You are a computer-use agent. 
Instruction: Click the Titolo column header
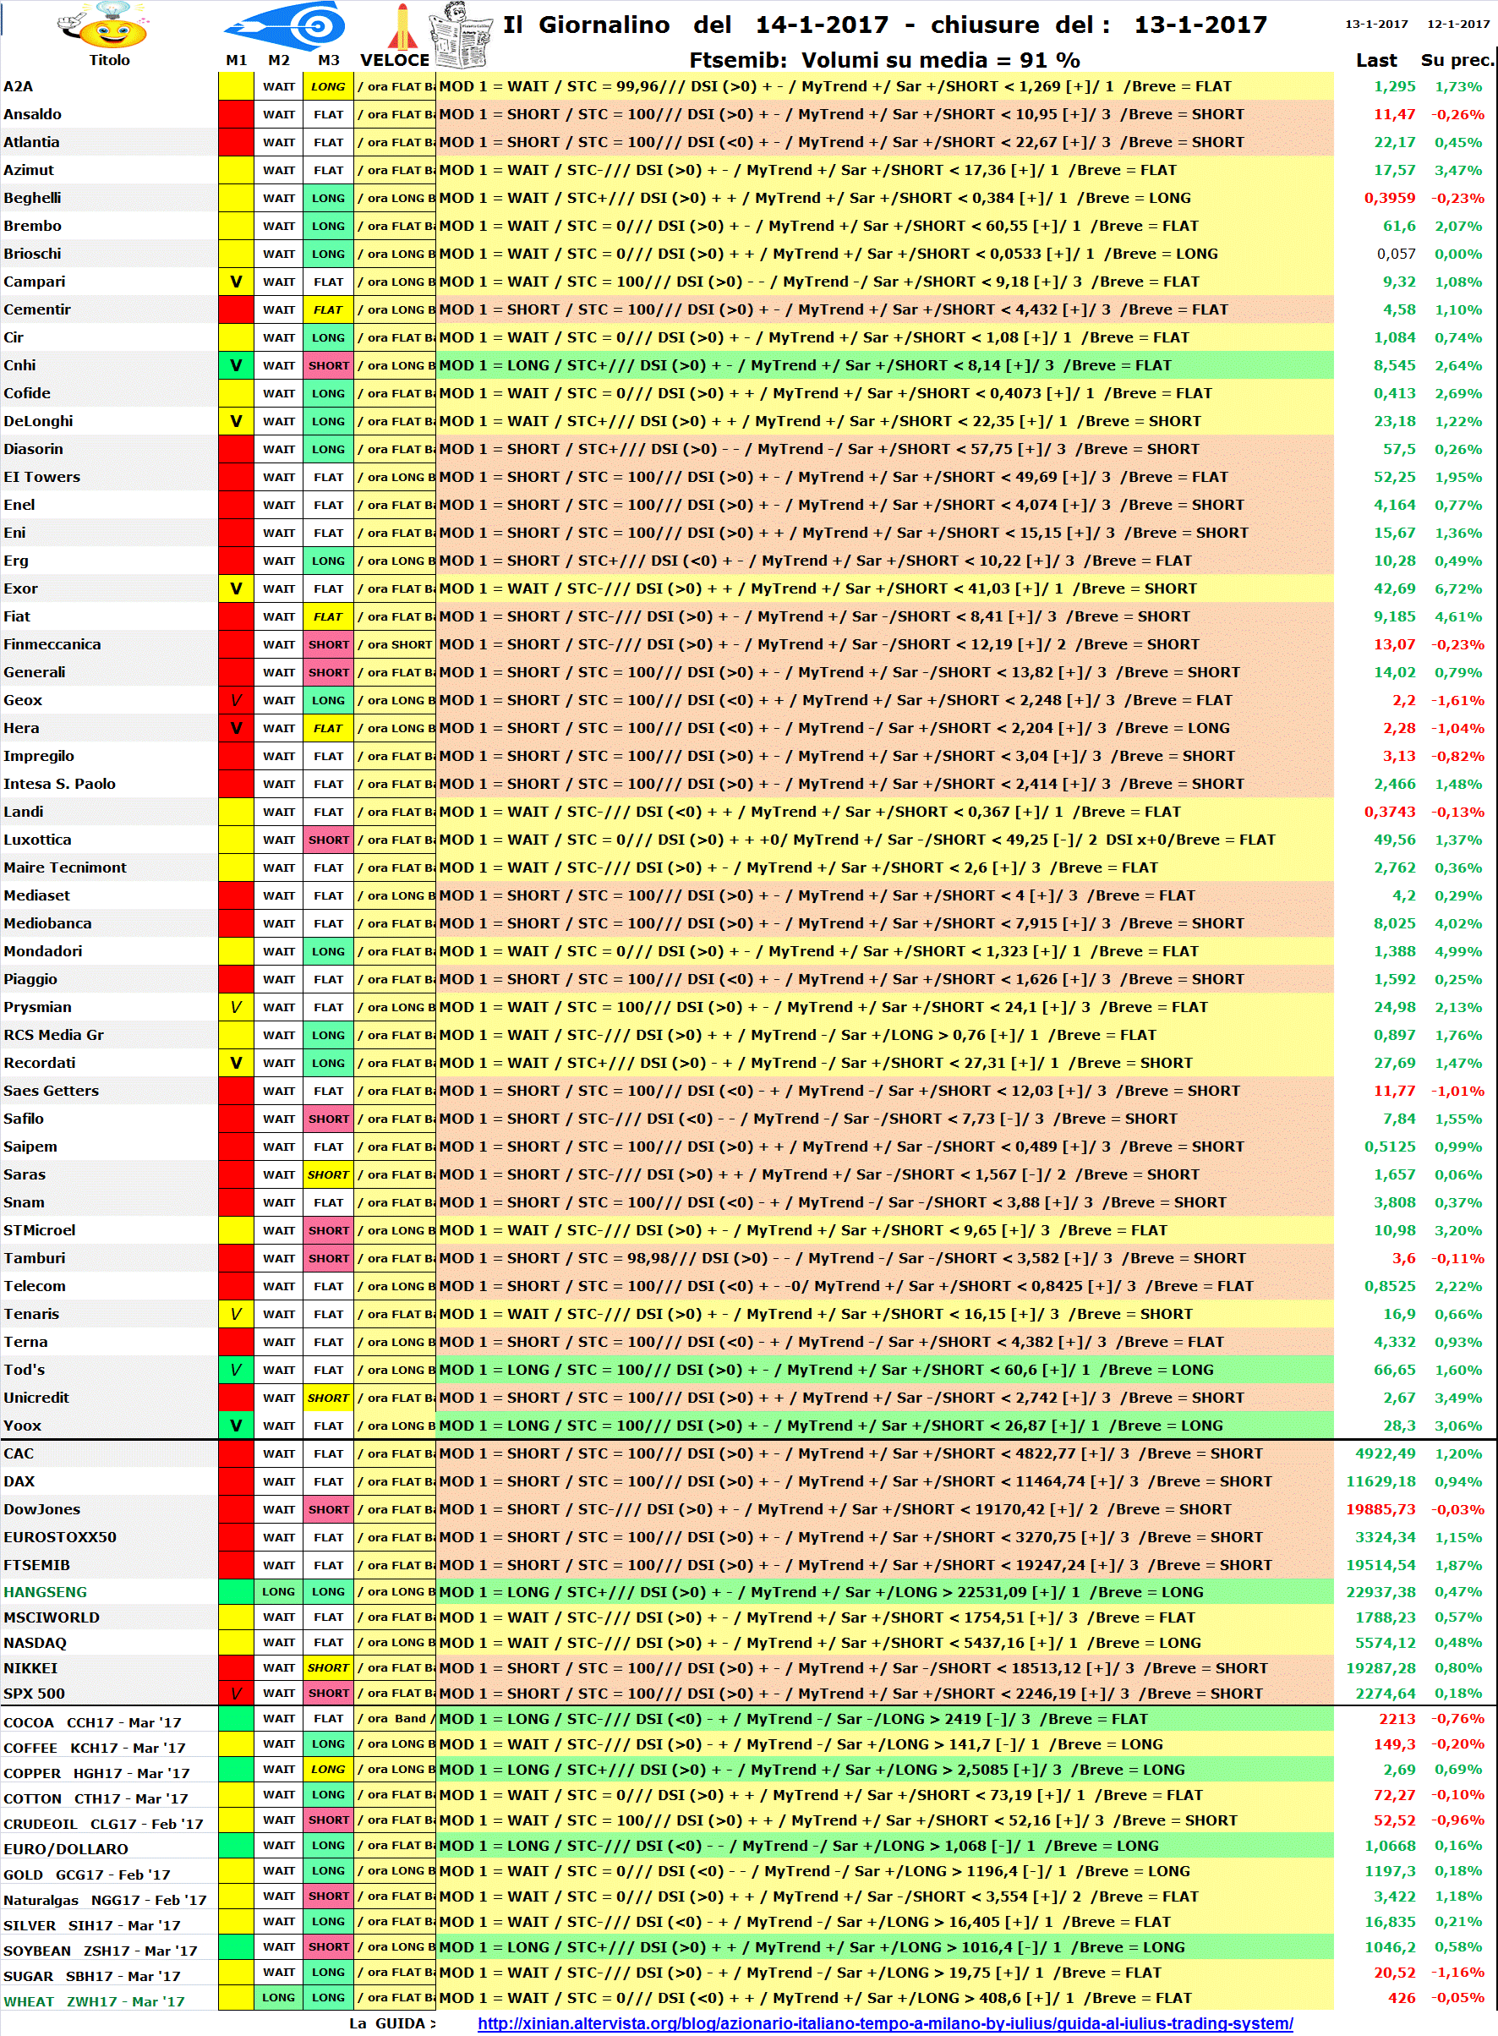(110, 60)
